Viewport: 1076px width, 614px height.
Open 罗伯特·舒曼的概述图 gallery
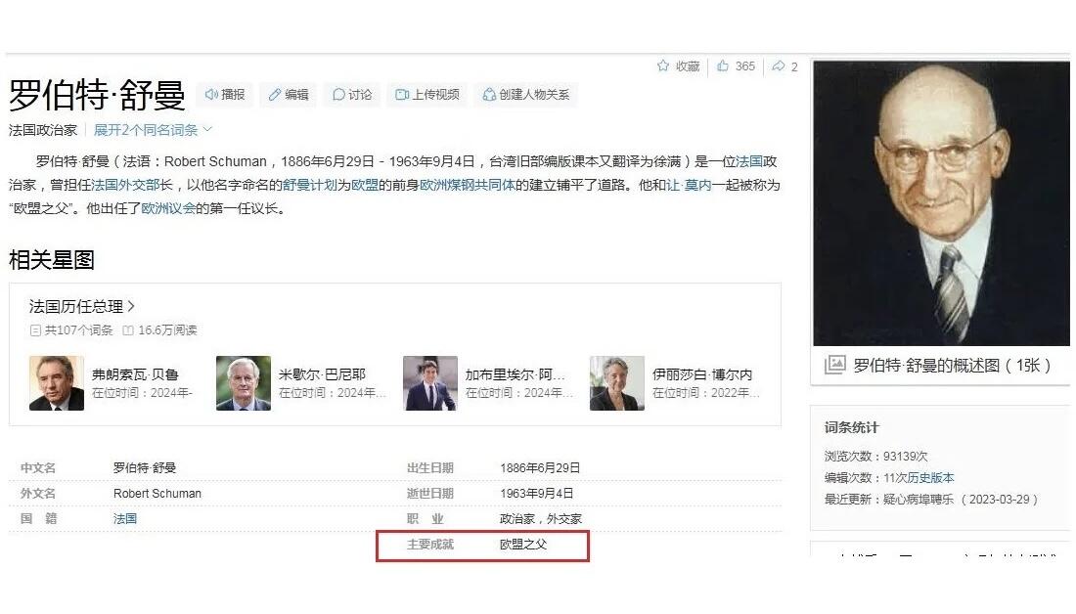point(939,365)
